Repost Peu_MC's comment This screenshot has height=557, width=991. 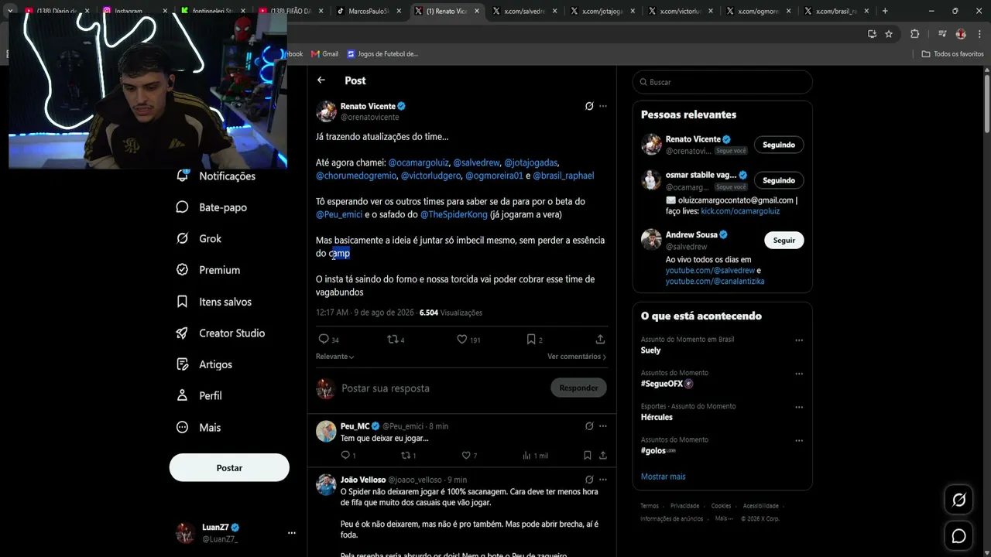pos(408,456)
